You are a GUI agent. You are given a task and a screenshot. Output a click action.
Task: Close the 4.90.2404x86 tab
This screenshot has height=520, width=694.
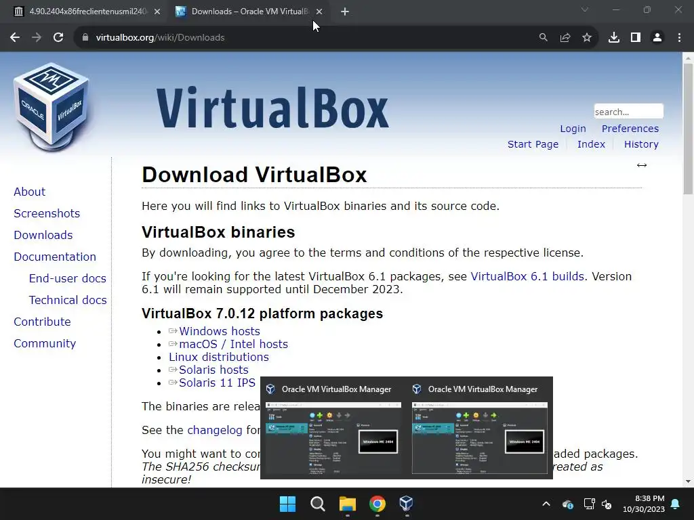(157, 12)
